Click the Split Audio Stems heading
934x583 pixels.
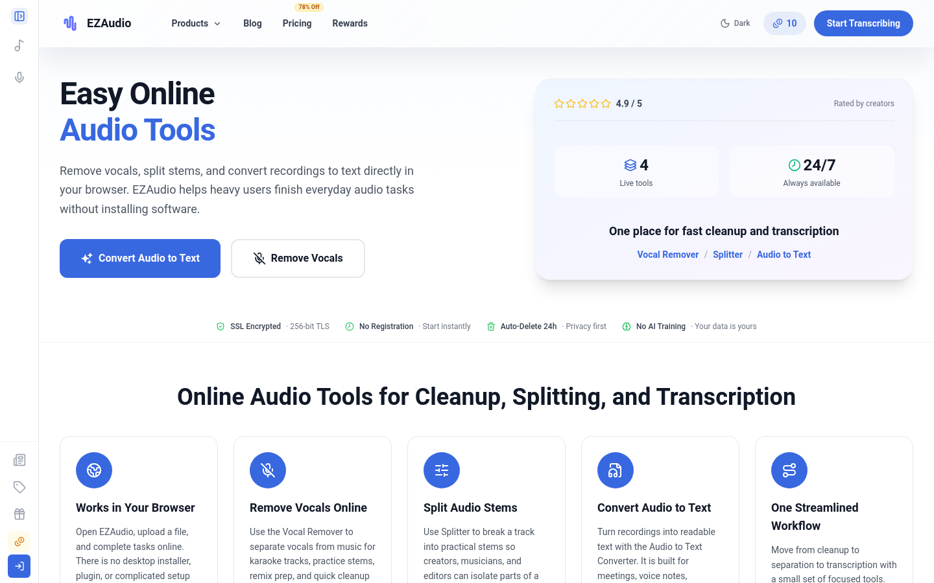(x=470, y=508)
